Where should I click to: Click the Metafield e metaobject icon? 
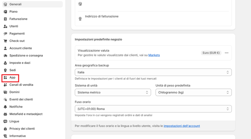pyautogui.click(x=5, y=114)
